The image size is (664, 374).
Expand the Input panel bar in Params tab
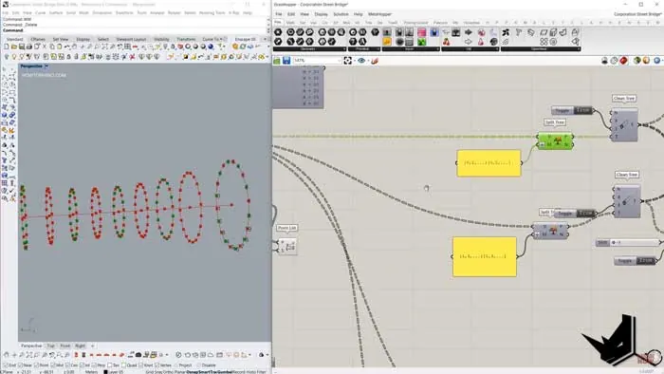[x=411, y=49]
